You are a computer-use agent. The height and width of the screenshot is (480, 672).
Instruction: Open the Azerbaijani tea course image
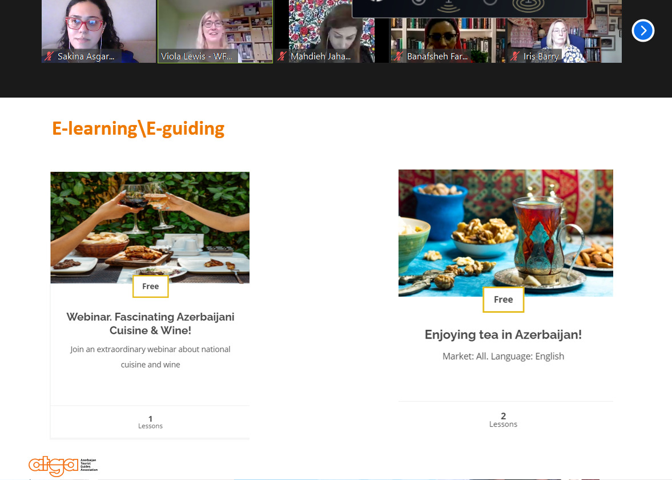click(506, 233)
